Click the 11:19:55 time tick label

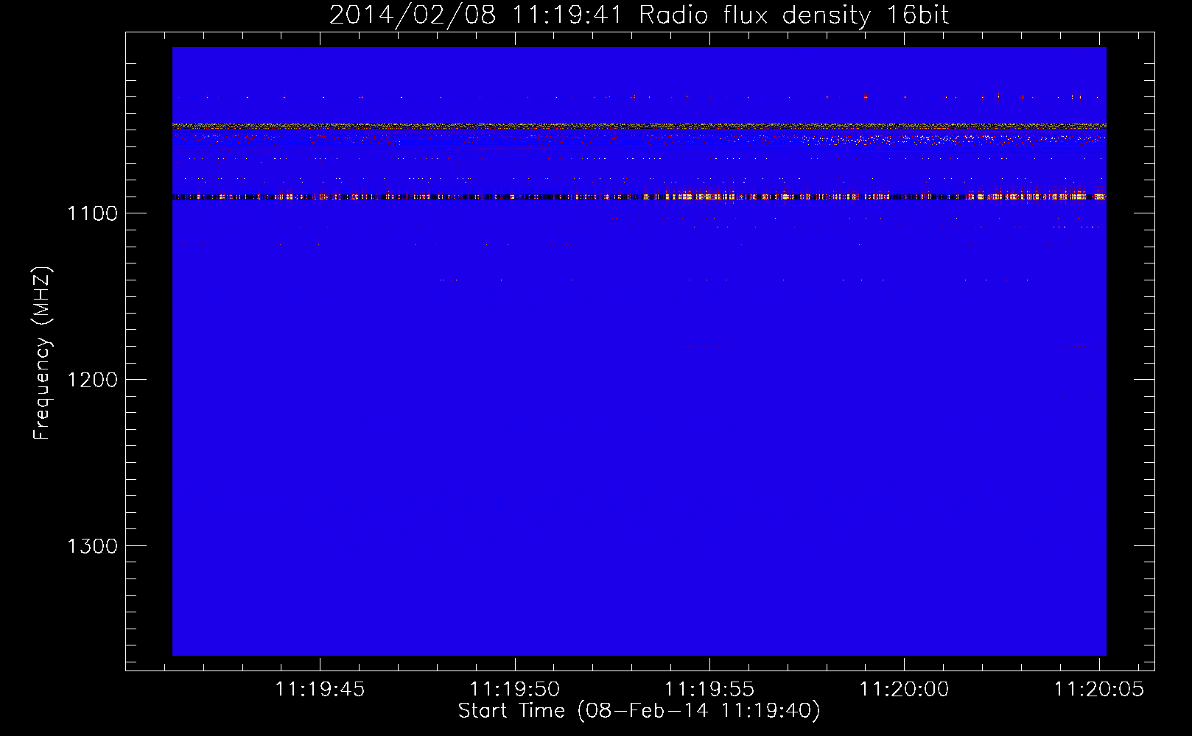pyautogui.click(x=709, y=690)
